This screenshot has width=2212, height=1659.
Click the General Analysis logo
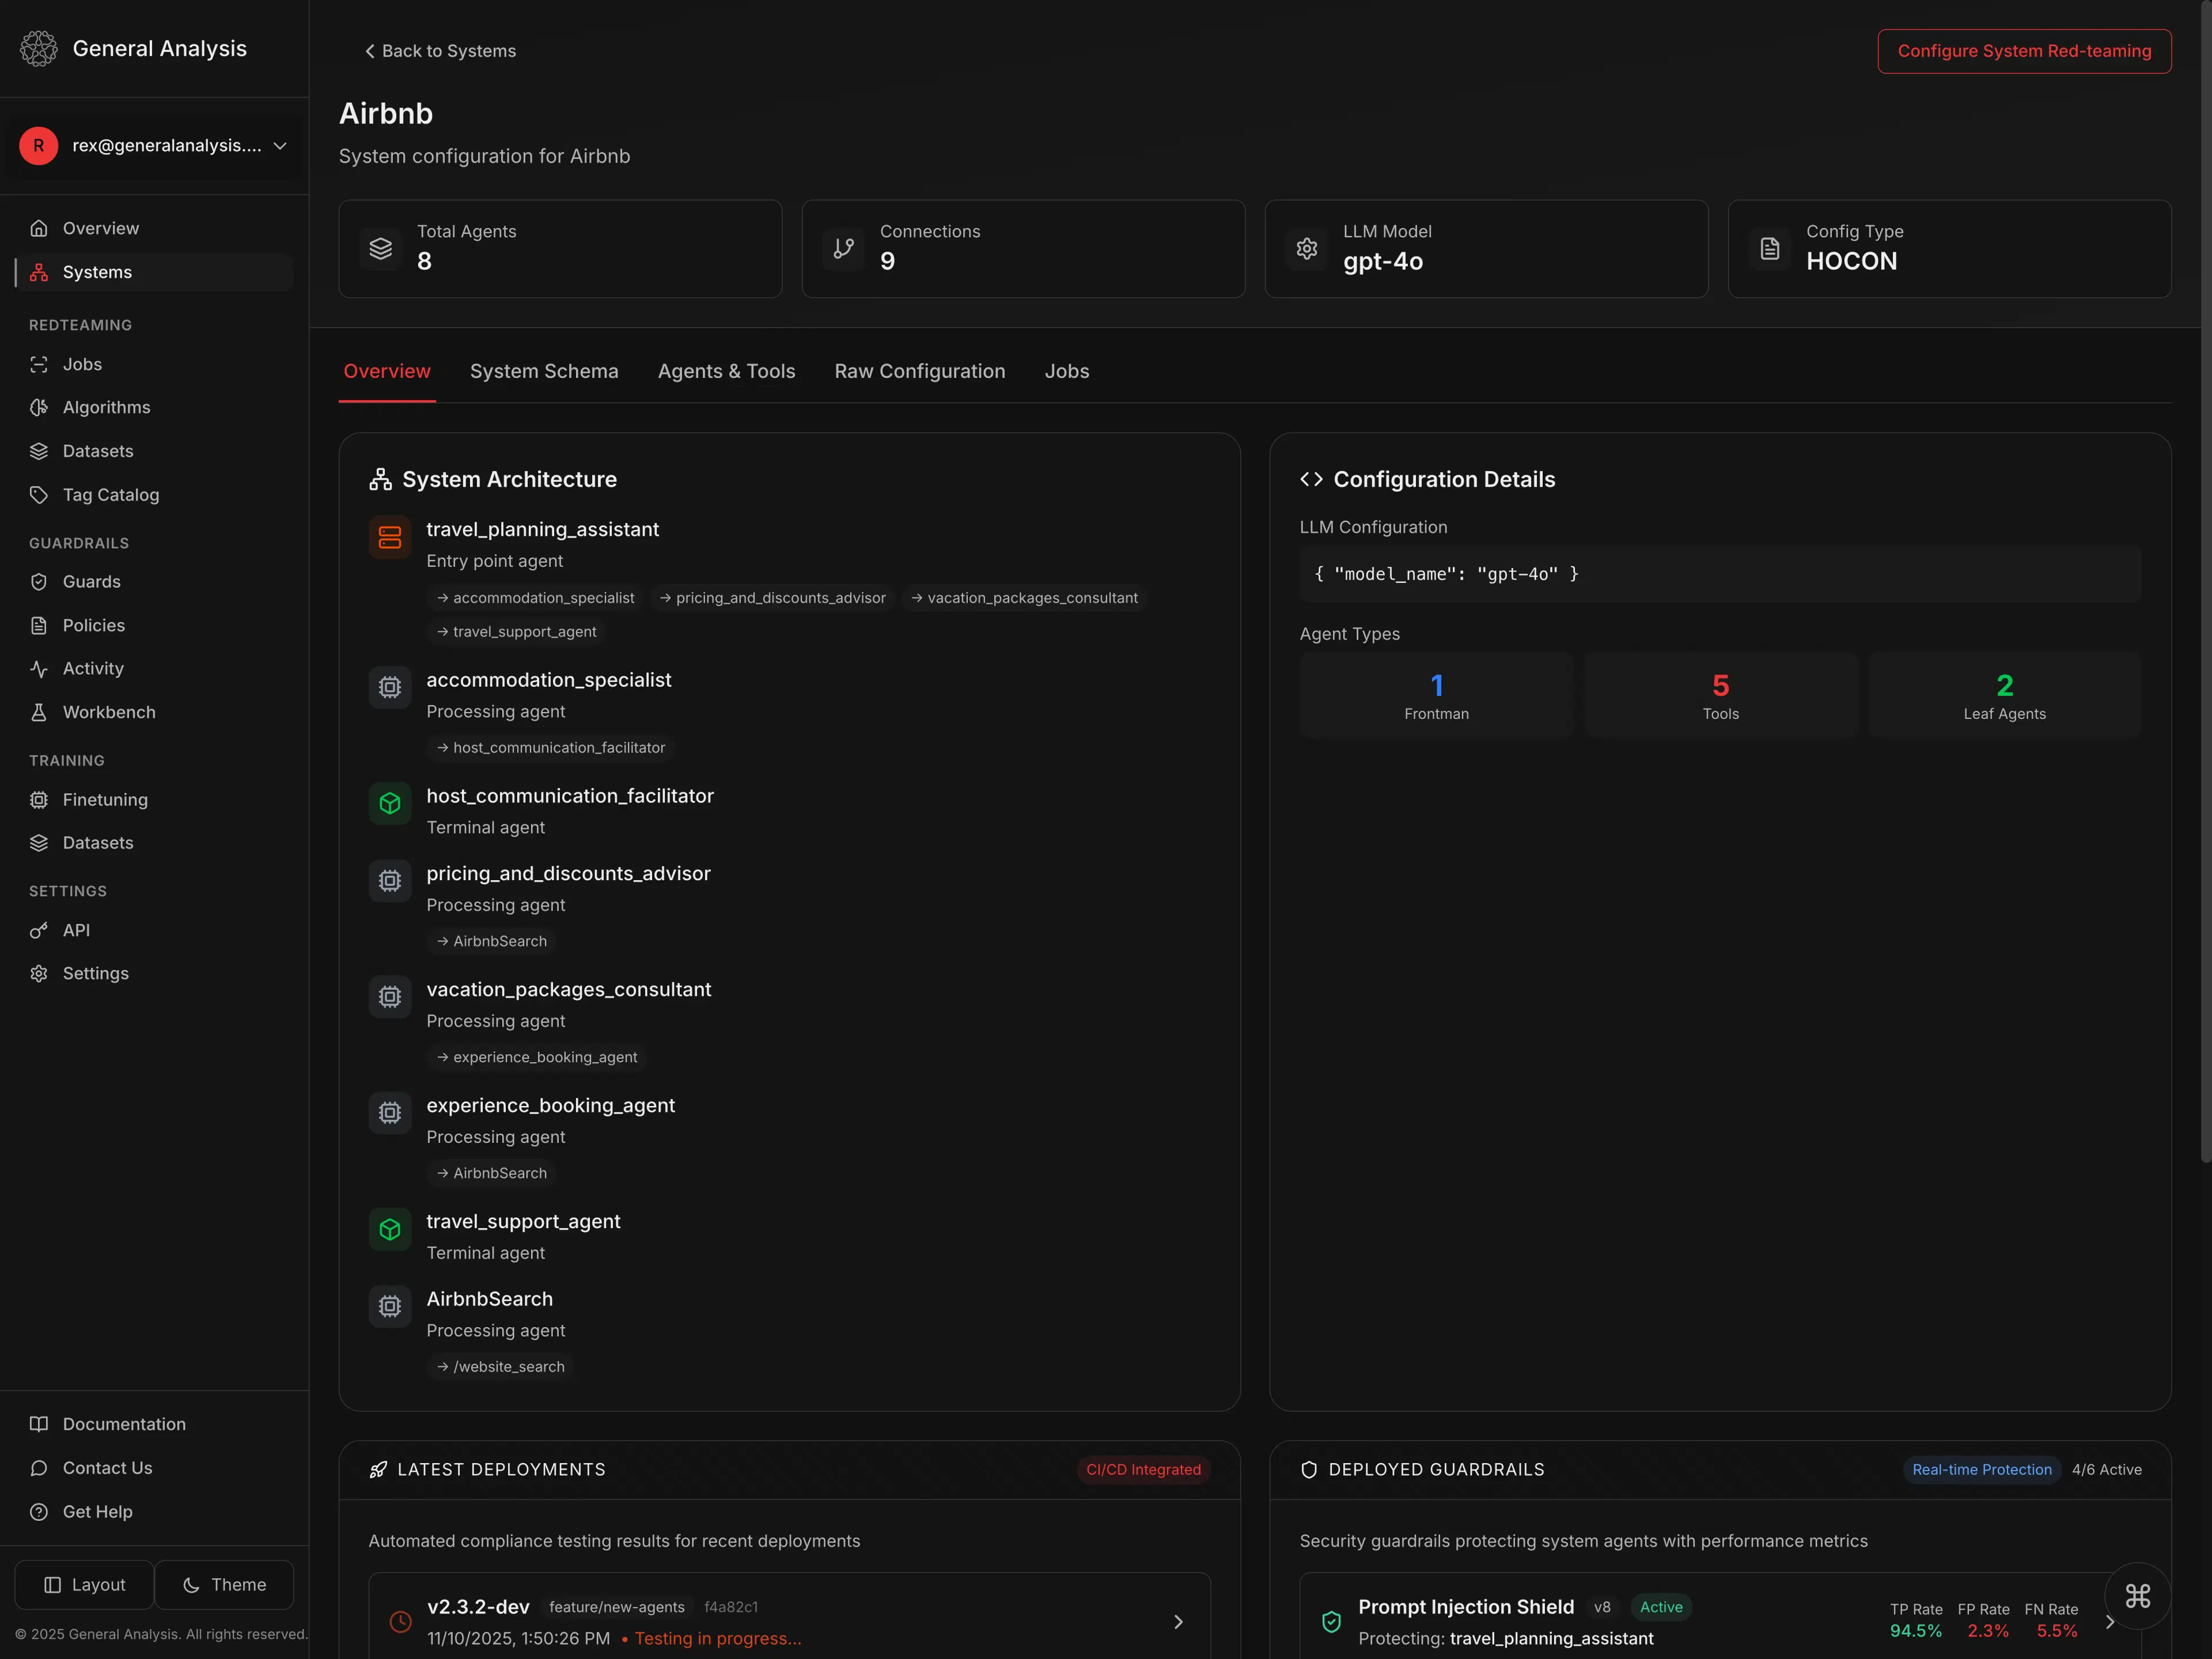tap(39, 48)
